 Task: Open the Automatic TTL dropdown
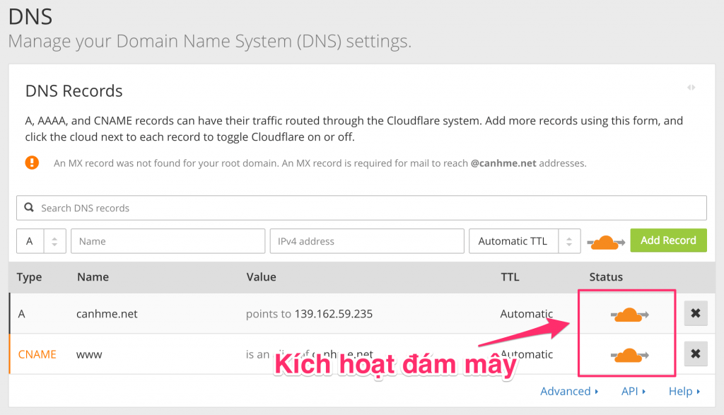(524, 241)
